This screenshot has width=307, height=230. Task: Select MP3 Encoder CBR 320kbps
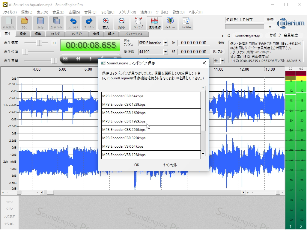click(151, 138)
